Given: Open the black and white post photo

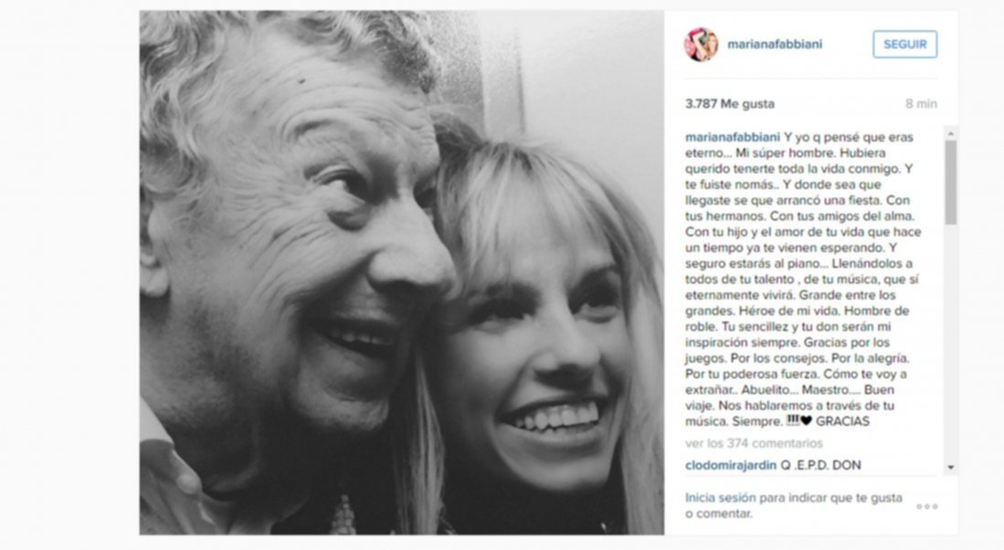Looking at the screenshot, I should [x=401, y=273].
